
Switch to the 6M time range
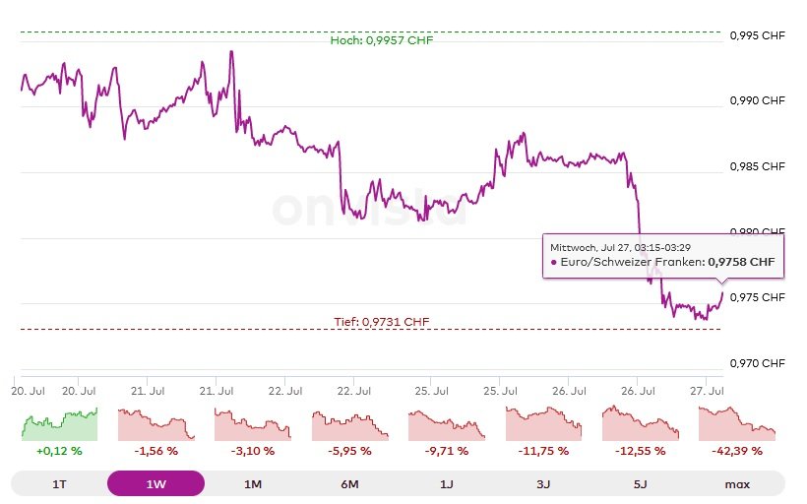click(349, 483)
